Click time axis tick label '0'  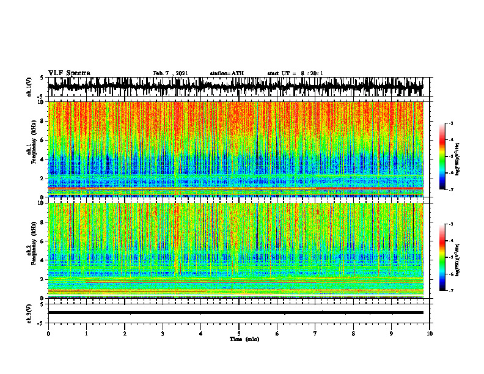(x=48, y=334)
